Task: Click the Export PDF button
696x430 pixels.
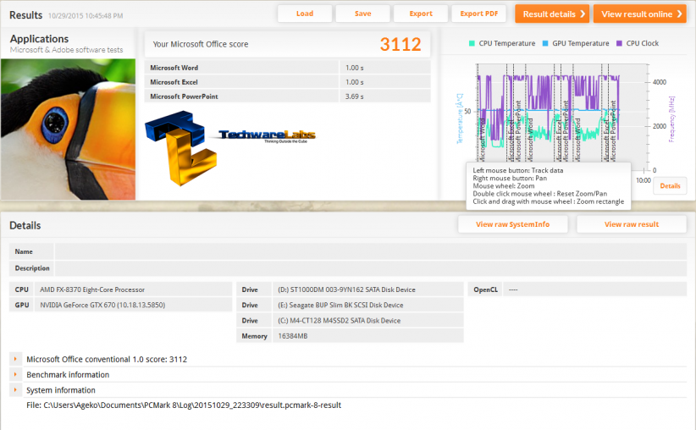Action: coord(479,14)
